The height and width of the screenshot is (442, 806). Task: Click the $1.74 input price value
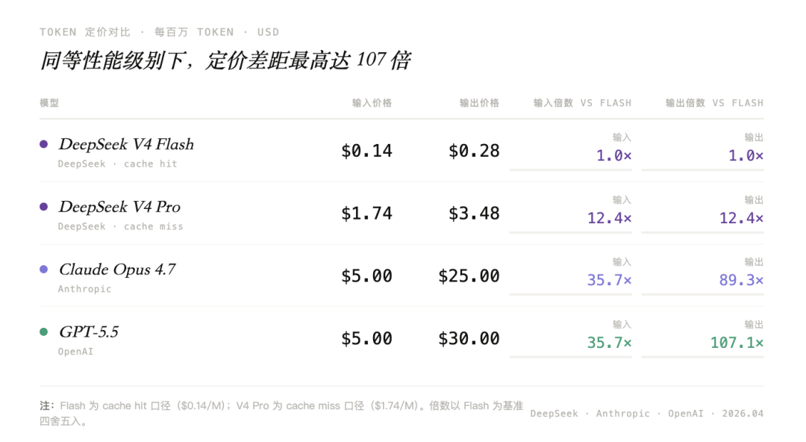pos(366,214)
